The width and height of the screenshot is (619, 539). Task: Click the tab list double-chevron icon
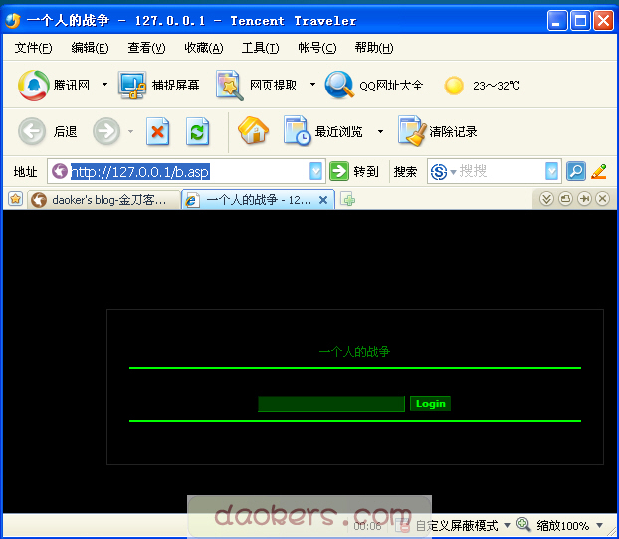pos(546,199)
